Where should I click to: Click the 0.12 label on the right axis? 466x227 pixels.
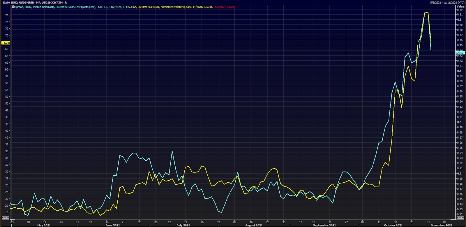click(460, 214)
